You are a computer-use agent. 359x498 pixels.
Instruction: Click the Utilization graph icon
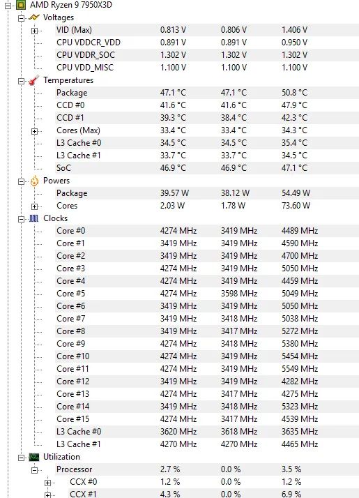pos(34,457)
